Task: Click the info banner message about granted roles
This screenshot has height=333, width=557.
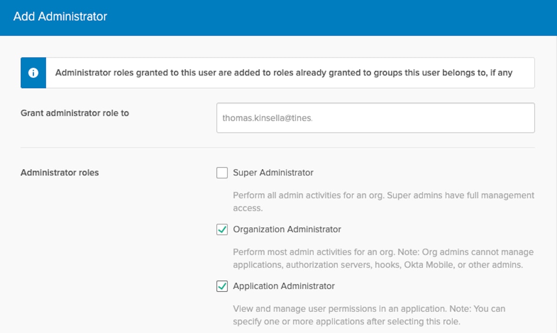Action: tap(283, 73)
